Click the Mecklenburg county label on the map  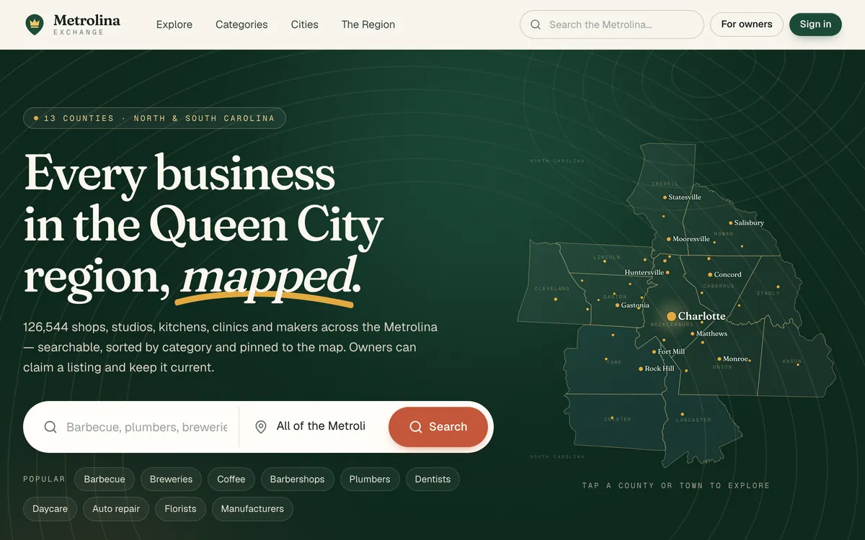[x=672, y=325]
